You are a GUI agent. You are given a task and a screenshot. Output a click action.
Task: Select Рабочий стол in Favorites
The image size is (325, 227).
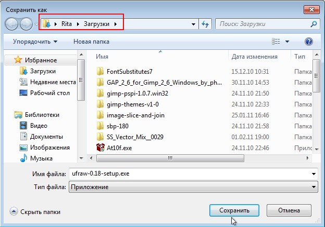[x=49, y=92]
